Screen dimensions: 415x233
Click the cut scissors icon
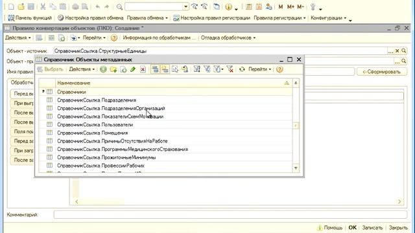tap(43, 6)
